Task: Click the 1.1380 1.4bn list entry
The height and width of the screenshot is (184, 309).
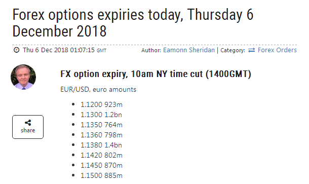Action: [x=101, y=145]
